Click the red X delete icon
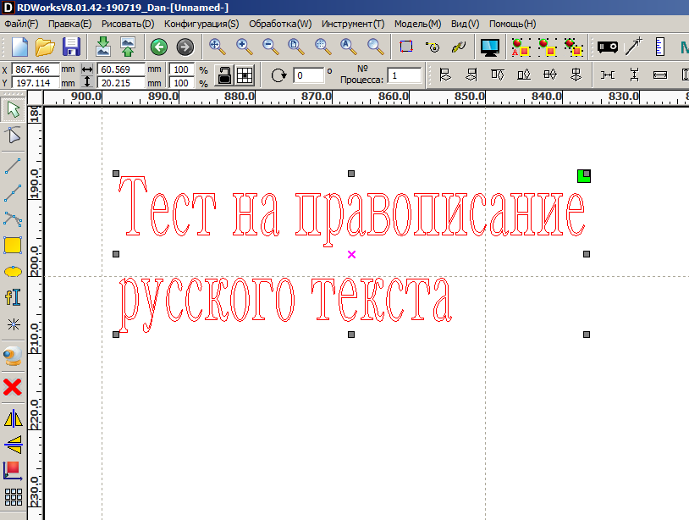This screenshot has height=520, width=689. tap(12, 385)
